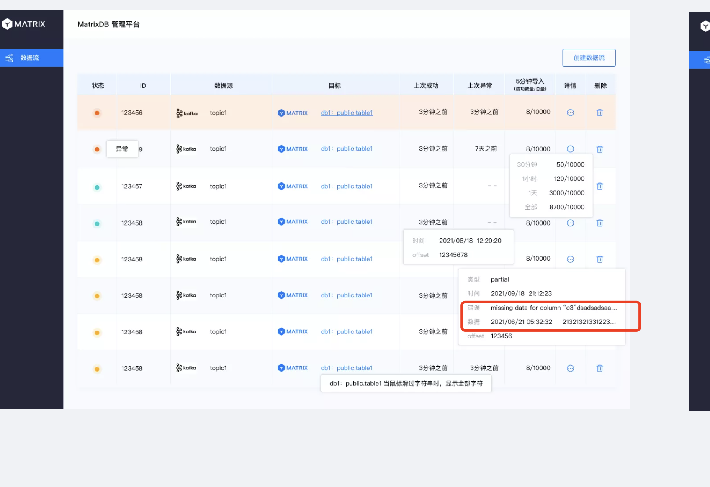The width and height of the screenshot is (710, 487).
Task: Click the 状态 column header
Action: pos(98,85)
